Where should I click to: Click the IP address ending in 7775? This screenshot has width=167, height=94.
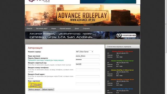[x=122, y=91]
